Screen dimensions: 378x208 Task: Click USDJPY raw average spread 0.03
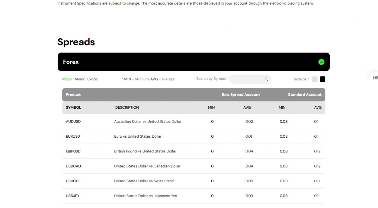249,196
